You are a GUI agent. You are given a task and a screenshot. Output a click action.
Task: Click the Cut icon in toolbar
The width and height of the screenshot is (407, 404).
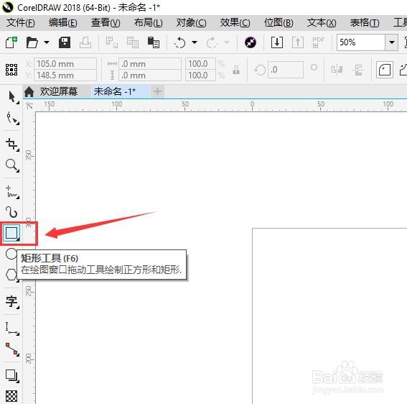point(112,42)
